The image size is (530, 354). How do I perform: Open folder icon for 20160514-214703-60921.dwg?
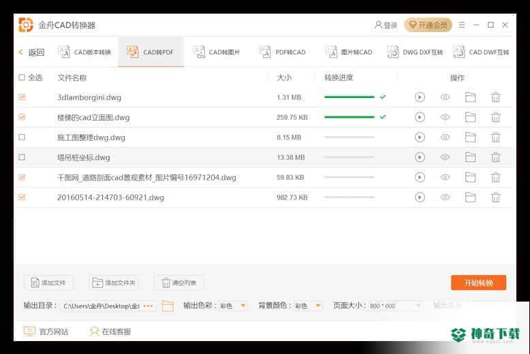470,197
